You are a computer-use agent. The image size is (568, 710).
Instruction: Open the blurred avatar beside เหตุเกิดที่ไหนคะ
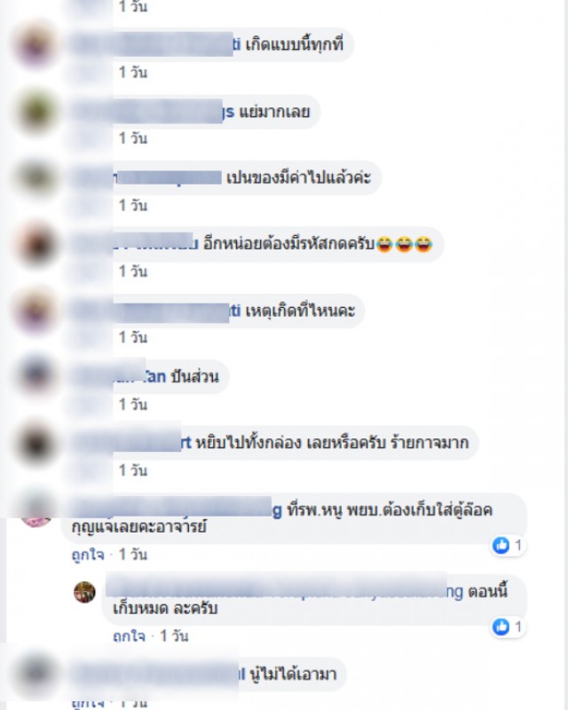pyautogui.click(x=35, y=311)
